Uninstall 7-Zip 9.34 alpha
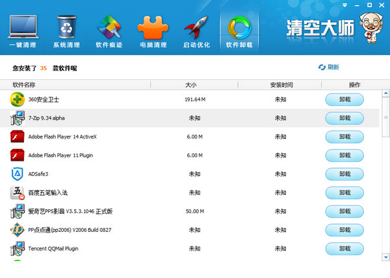 click(344, 118)
